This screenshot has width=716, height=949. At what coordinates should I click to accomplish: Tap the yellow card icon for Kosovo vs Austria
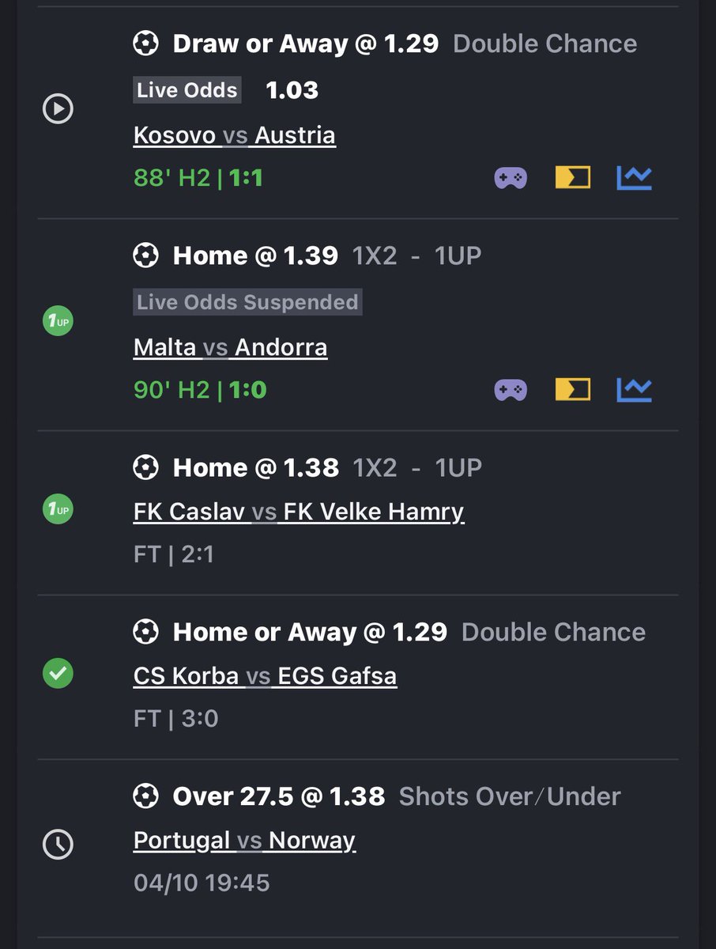(573, 178)
